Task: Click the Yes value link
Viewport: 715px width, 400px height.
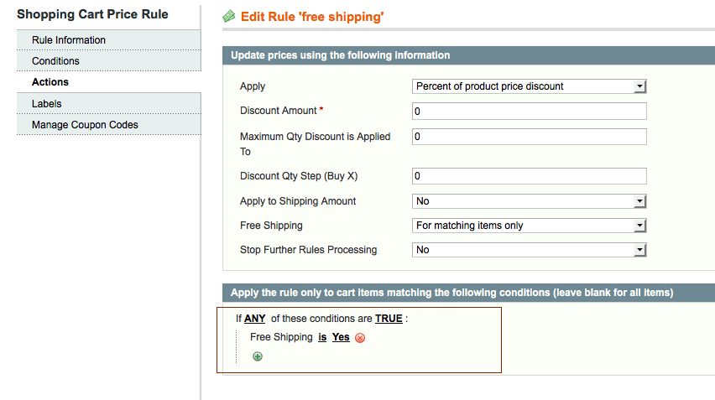Action: 341,337
